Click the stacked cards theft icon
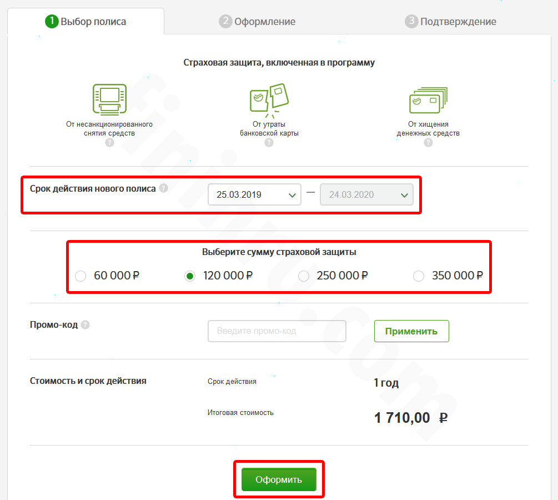 pos(428,100)
